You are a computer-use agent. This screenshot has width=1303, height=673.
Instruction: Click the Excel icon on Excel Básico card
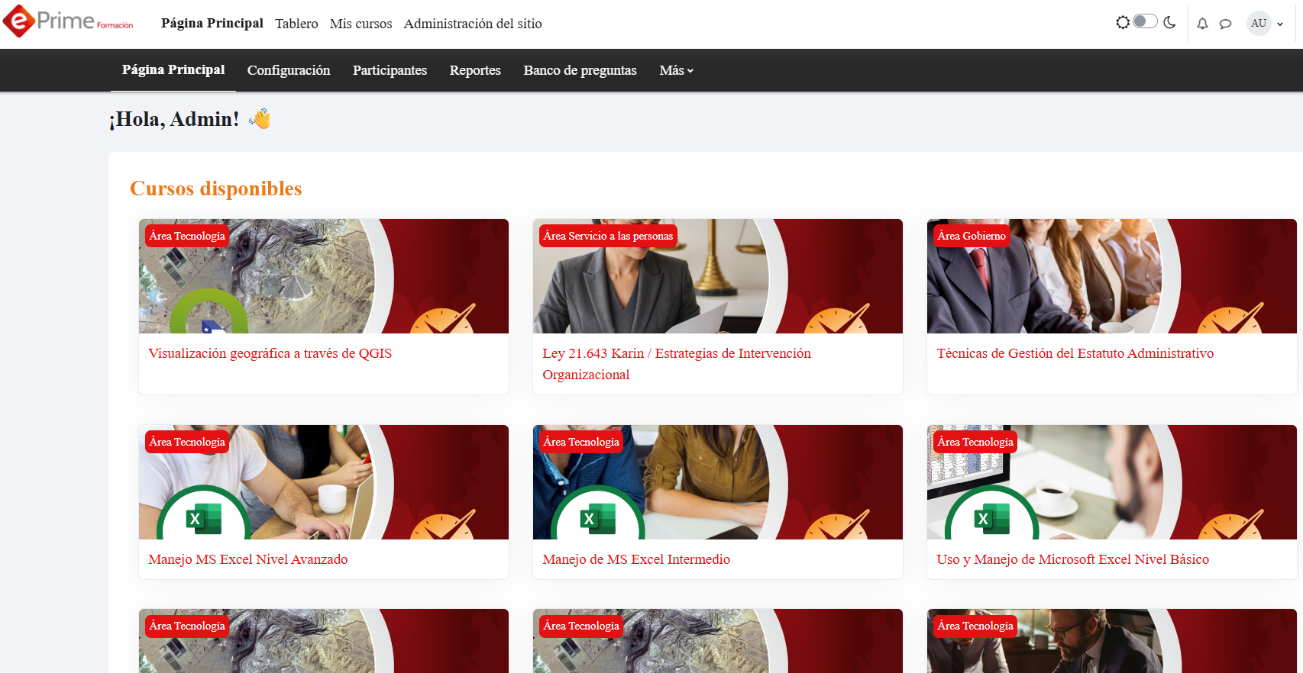coord(992,519)
